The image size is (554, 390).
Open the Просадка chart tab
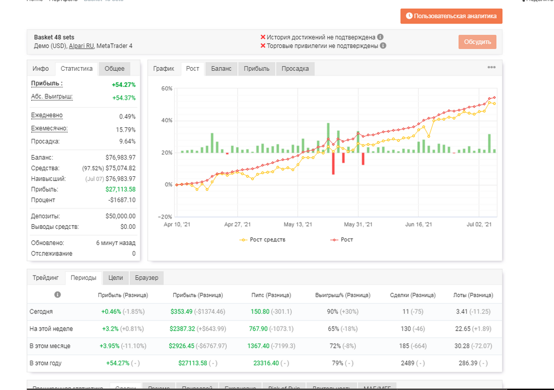pyautogui.click(x=295, y=69)
